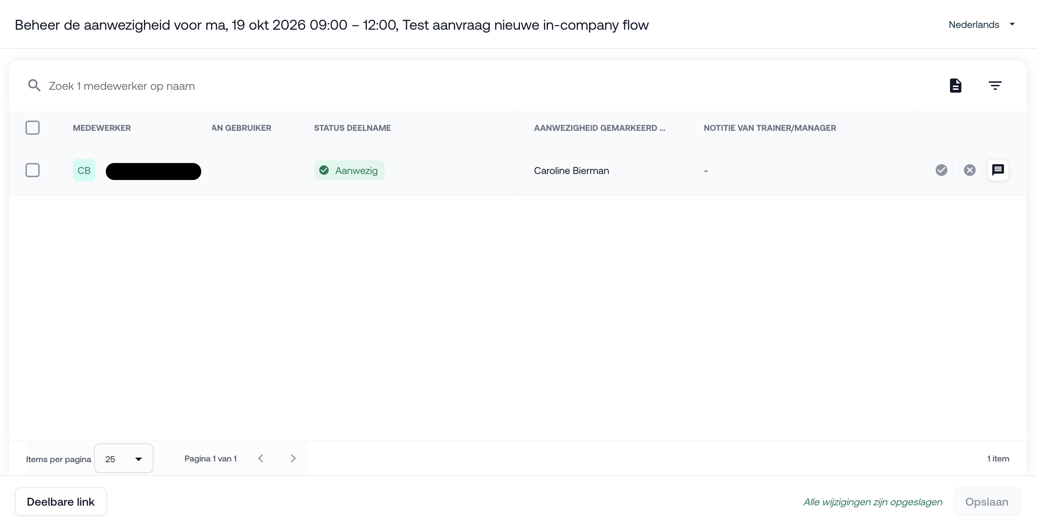Click the CB avatar badge
Viewport: 1037px width, 517px height.
(84, 170)
